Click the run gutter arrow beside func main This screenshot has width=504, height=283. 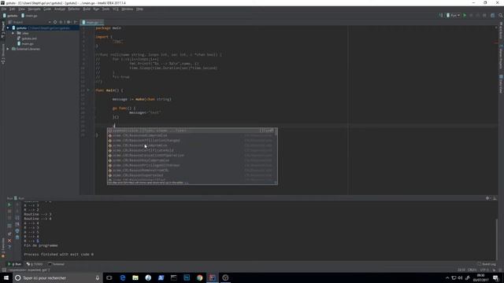tap(88, 90)
